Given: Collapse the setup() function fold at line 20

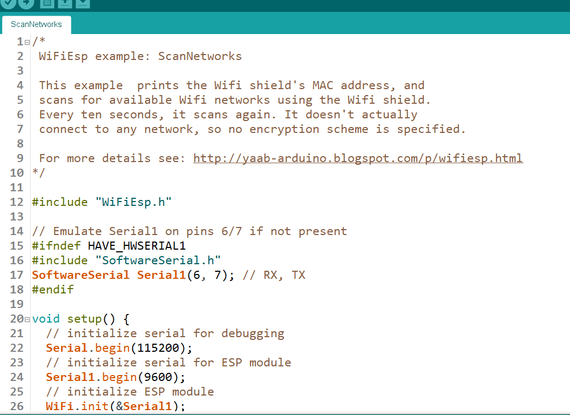Looking at the screenshot, I should [26, 319].
